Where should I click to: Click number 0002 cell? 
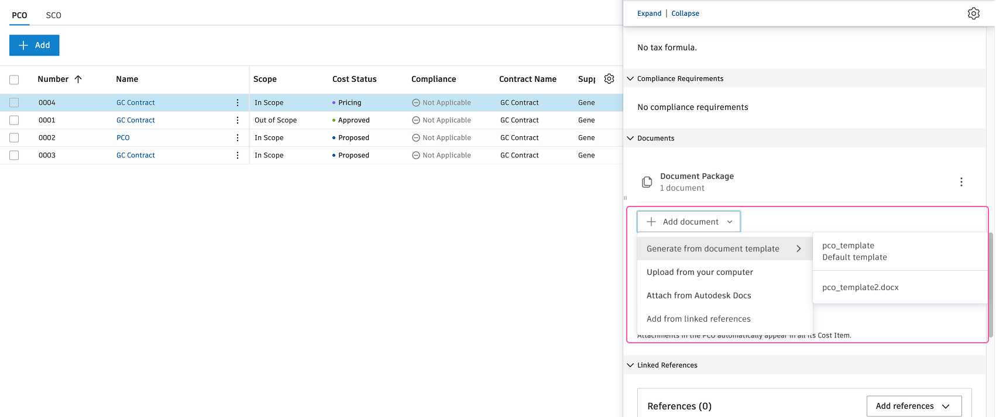[x=47, y=137]
